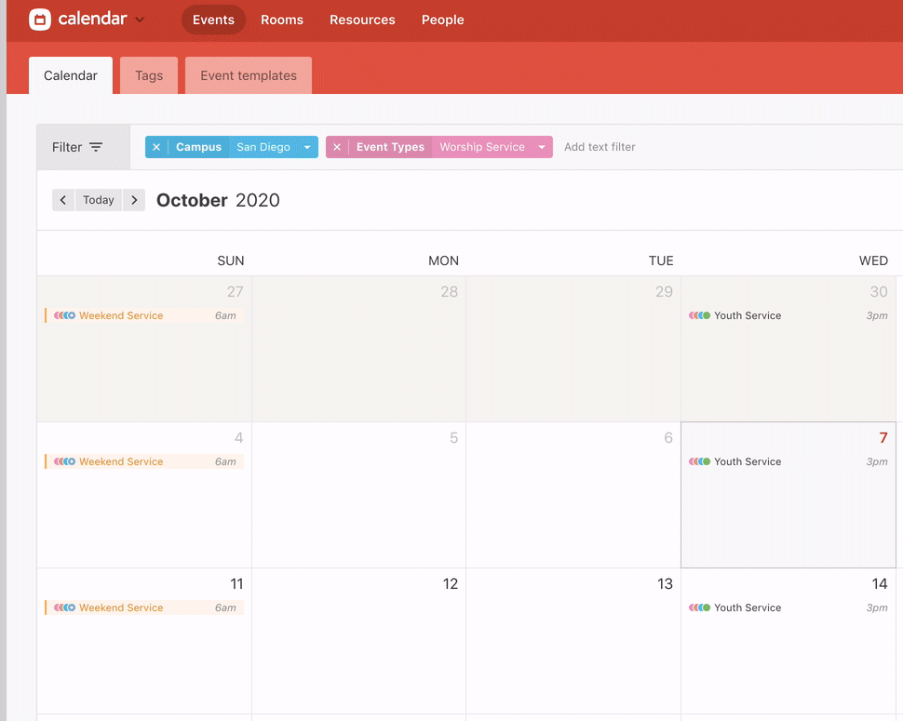Open the app switcher chevron beside calendar
Viewport: 903px width, 721px height.
pos(140,20)
